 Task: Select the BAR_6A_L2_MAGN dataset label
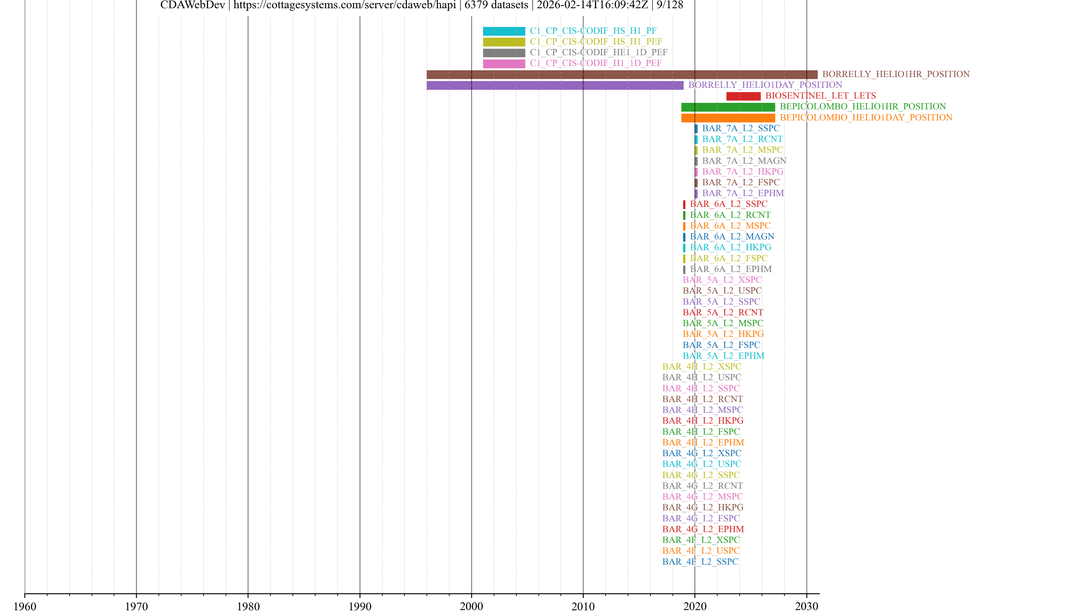(x=732, y=237)
